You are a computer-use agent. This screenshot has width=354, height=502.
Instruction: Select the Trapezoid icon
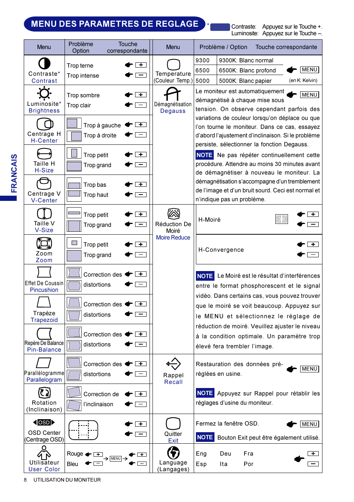pyautogui.click(x=44, y=302)
